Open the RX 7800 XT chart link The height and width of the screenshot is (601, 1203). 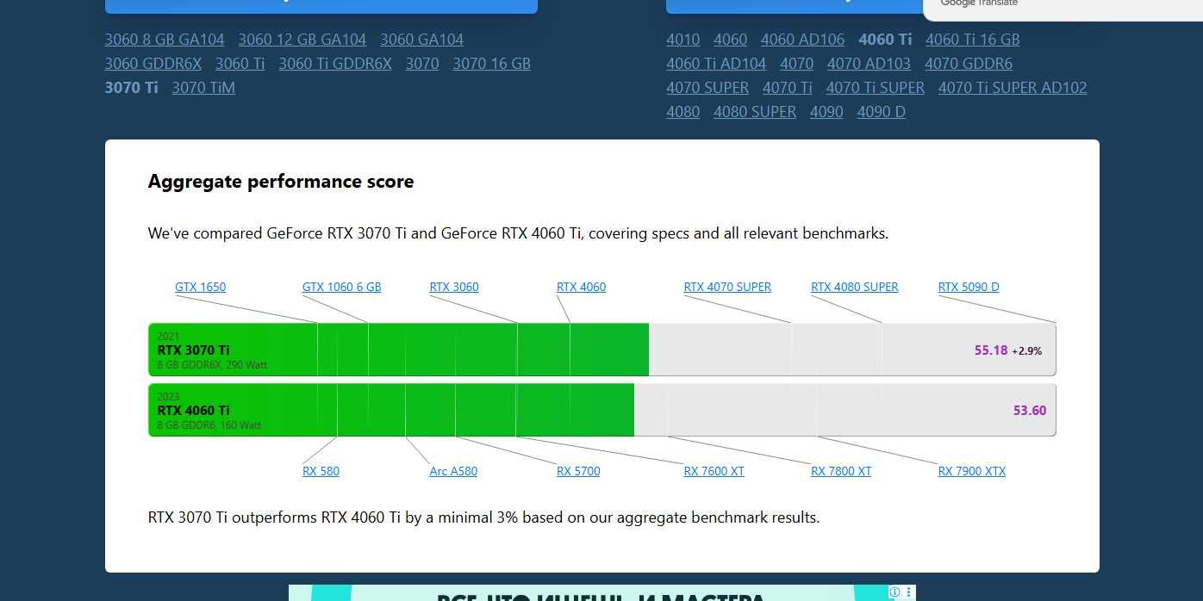coord(841,471)
